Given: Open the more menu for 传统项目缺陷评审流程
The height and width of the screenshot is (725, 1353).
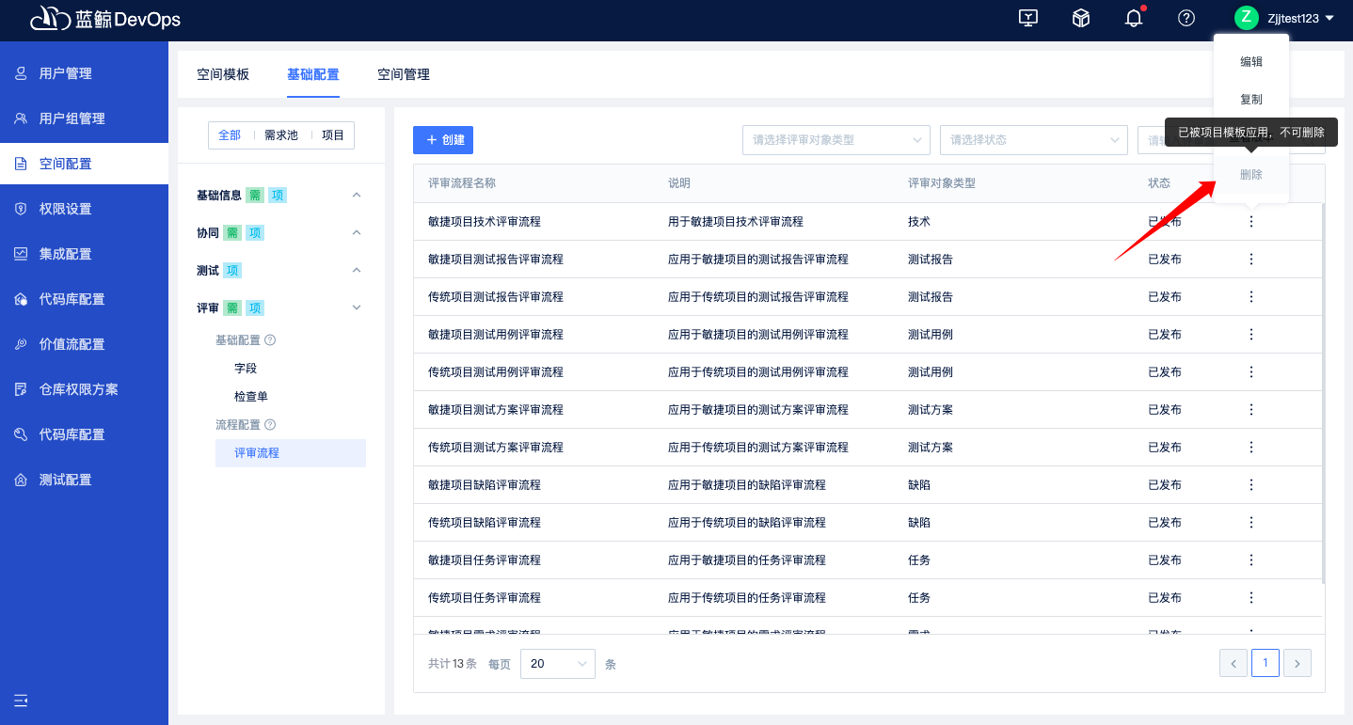Looking at the screenshot, I should pyautogui.click(x=1251, y=523).
